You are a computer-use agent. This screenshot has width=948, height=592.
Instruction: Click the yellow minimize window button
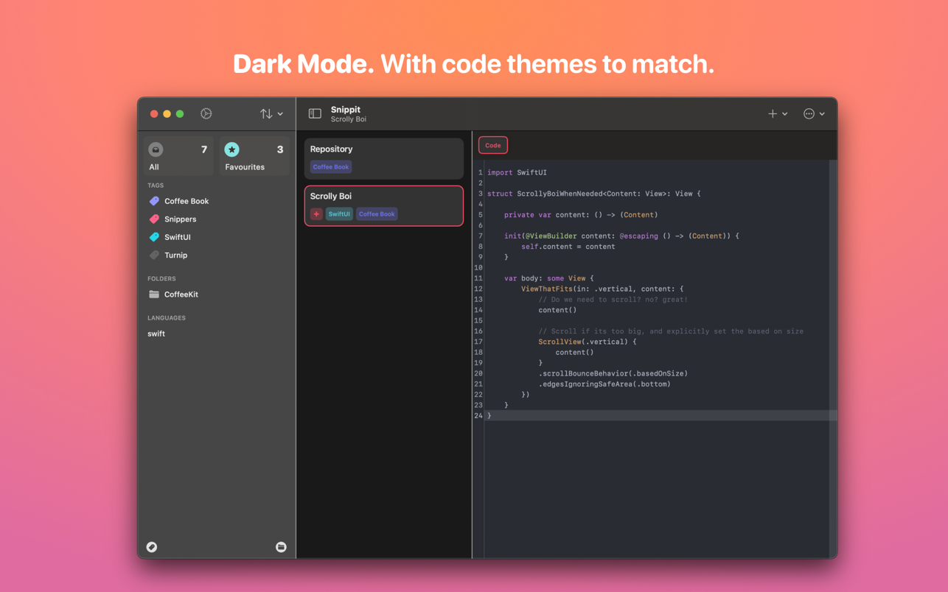pos(167,114)
